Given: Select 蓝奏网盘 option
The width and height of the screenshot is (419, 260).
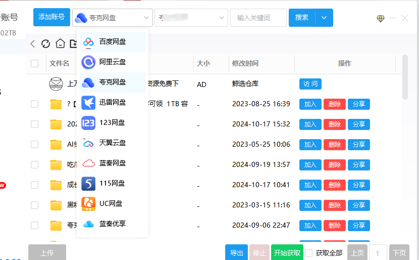Looking at the screenshot, I should pyautogui.click(x=113, y=163).
